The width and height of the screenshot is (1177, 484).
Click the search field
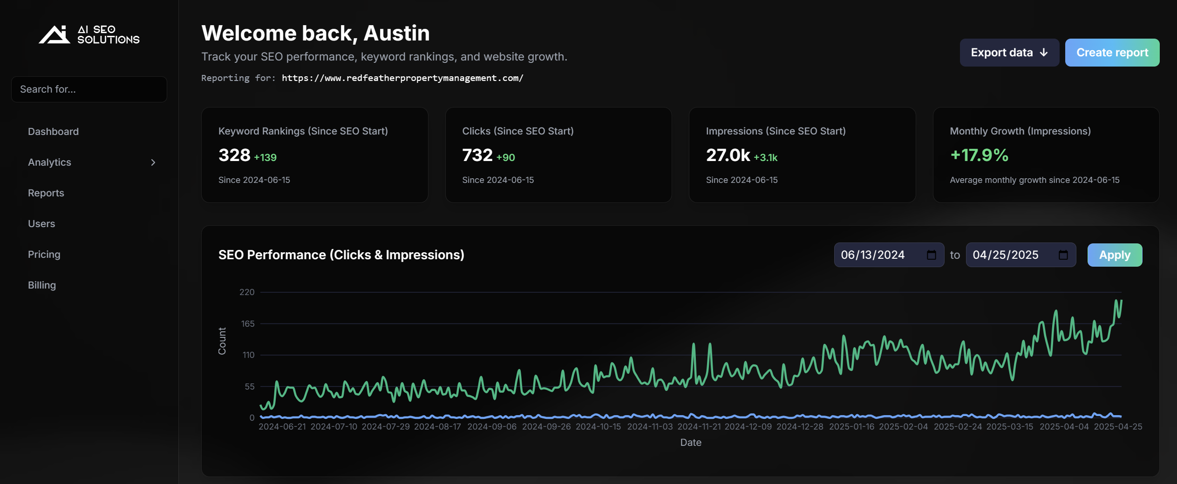(x=88, y=89)
